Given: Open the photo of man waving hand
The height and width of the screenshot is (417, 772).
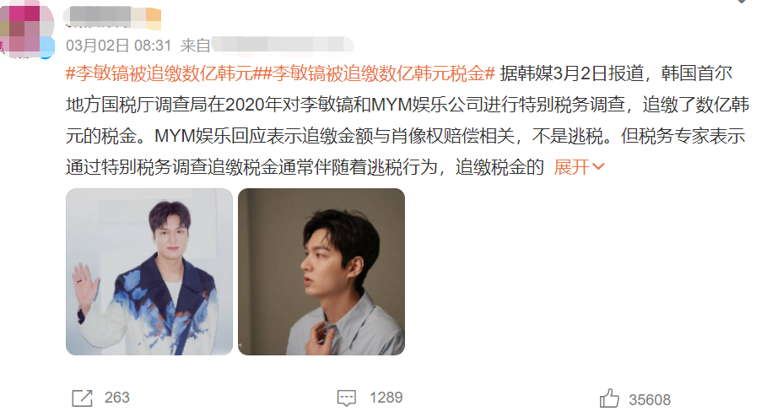Looking at the screenshot, I should click(x=149, y=272).
